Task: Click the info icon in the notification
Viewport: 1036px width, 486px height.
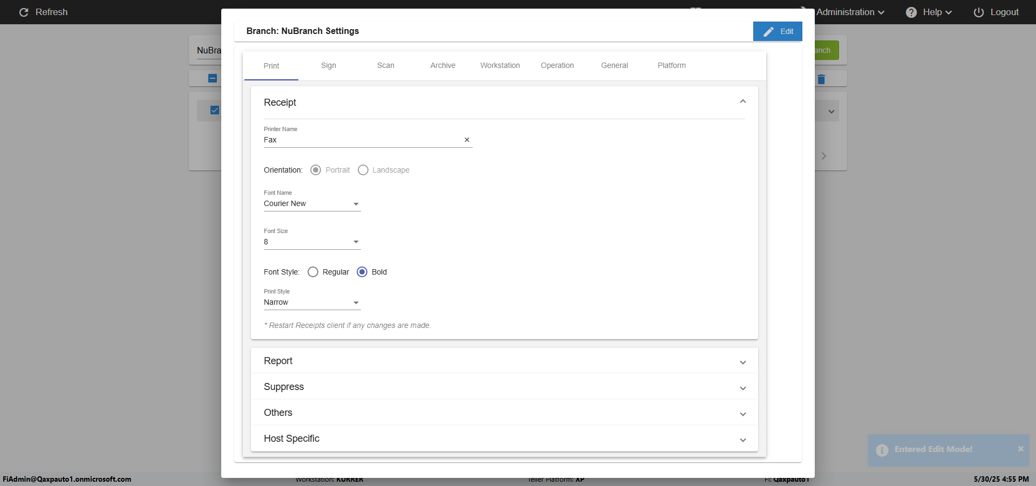Action: pyautogui.click(x=882, y=450)
